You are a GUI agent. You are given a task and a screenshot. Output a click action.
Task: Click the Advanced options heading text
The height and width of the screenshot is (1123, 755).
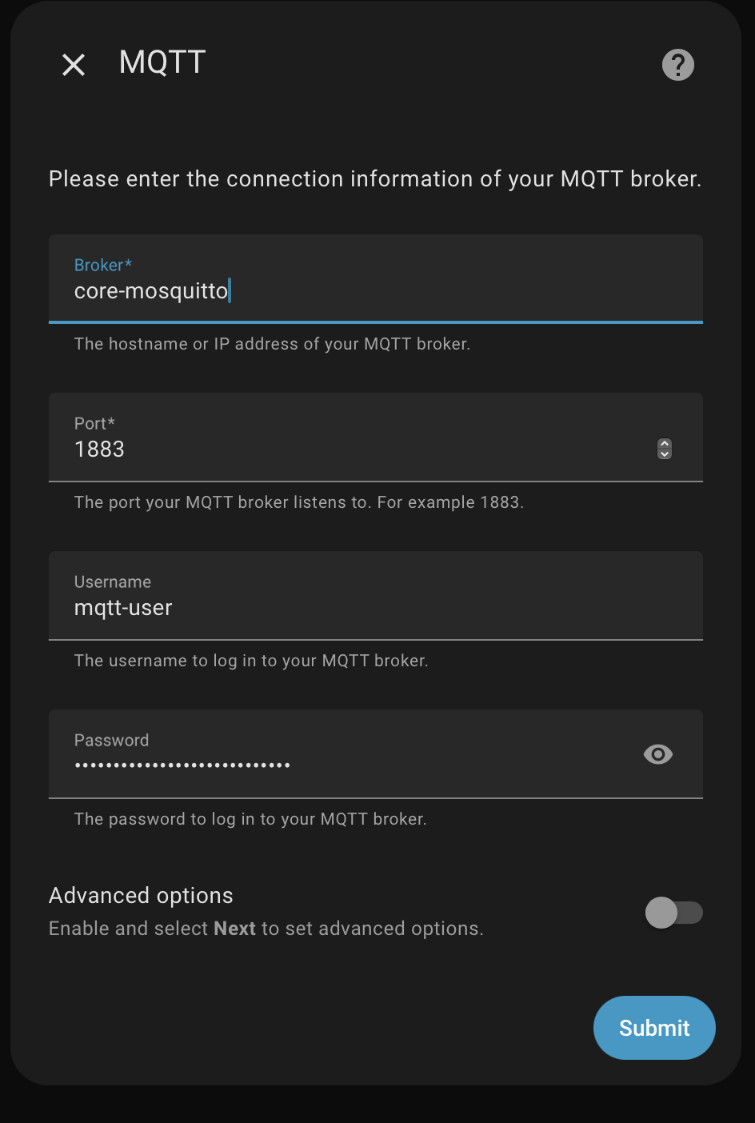[x=141, y=895]
